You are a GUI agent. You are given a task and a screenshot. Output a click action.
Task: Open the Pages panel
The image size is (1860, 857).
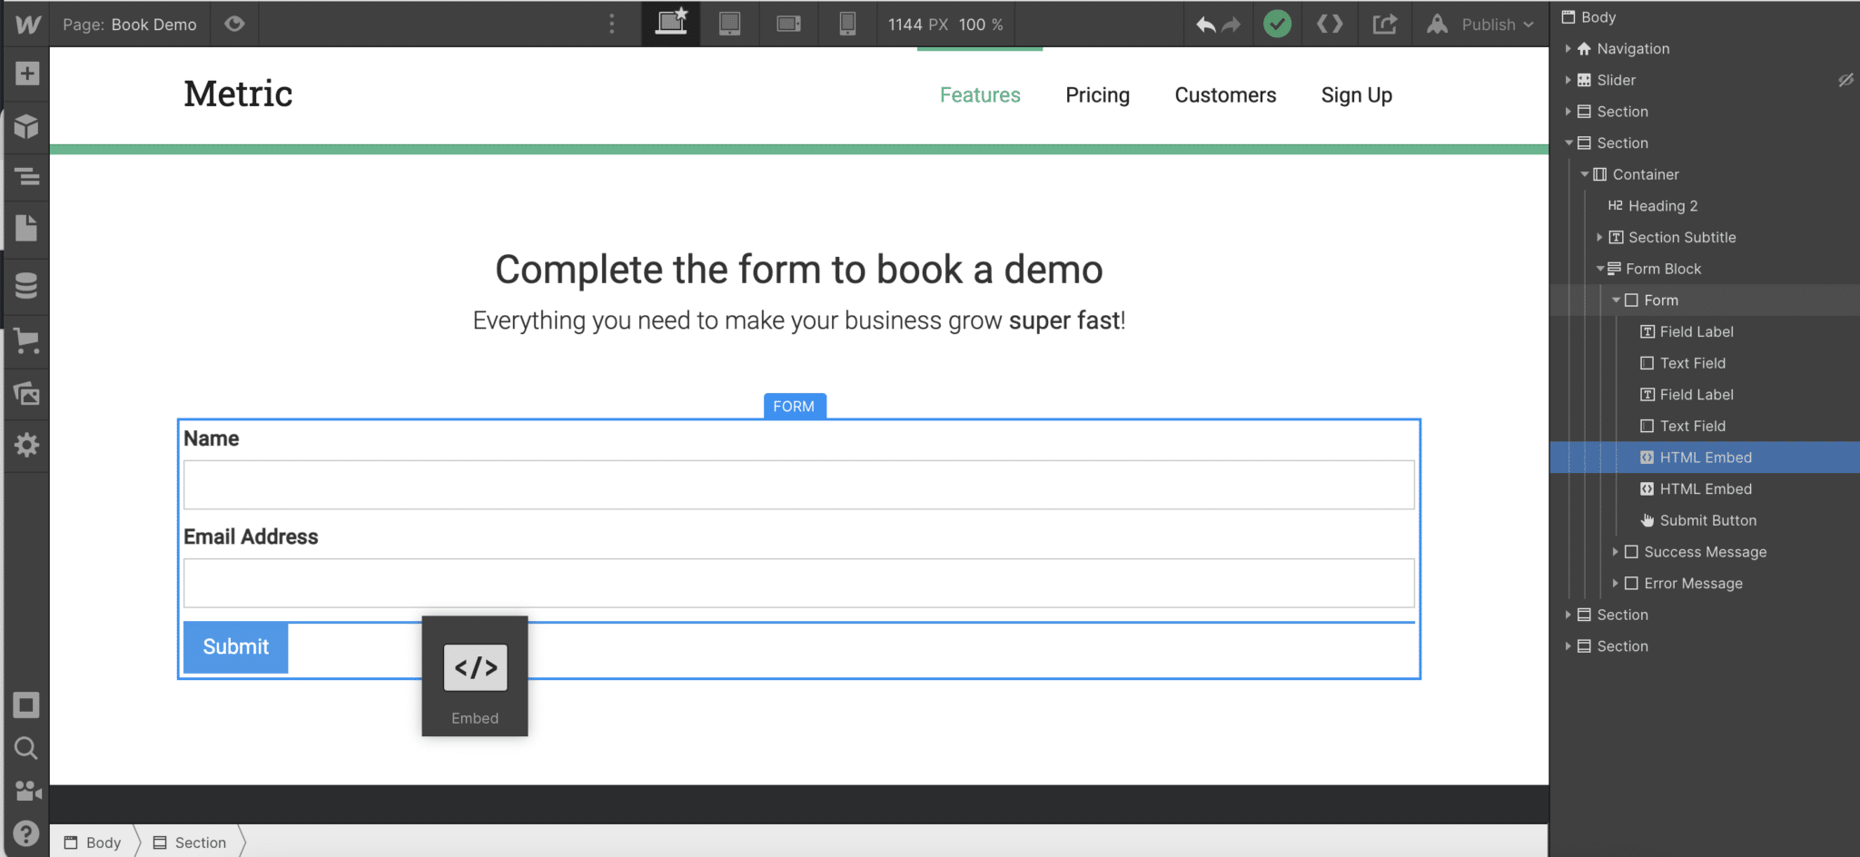coord(25,228)
